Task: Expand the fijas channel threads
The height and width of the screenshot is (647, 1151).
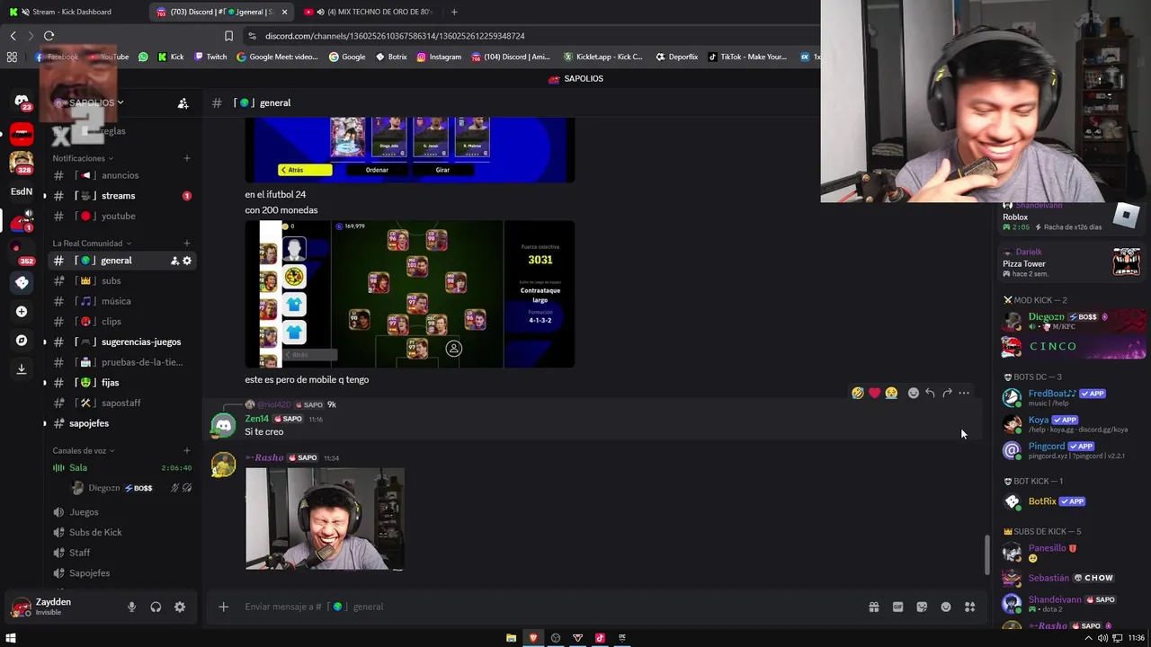Action: (45, 383)
